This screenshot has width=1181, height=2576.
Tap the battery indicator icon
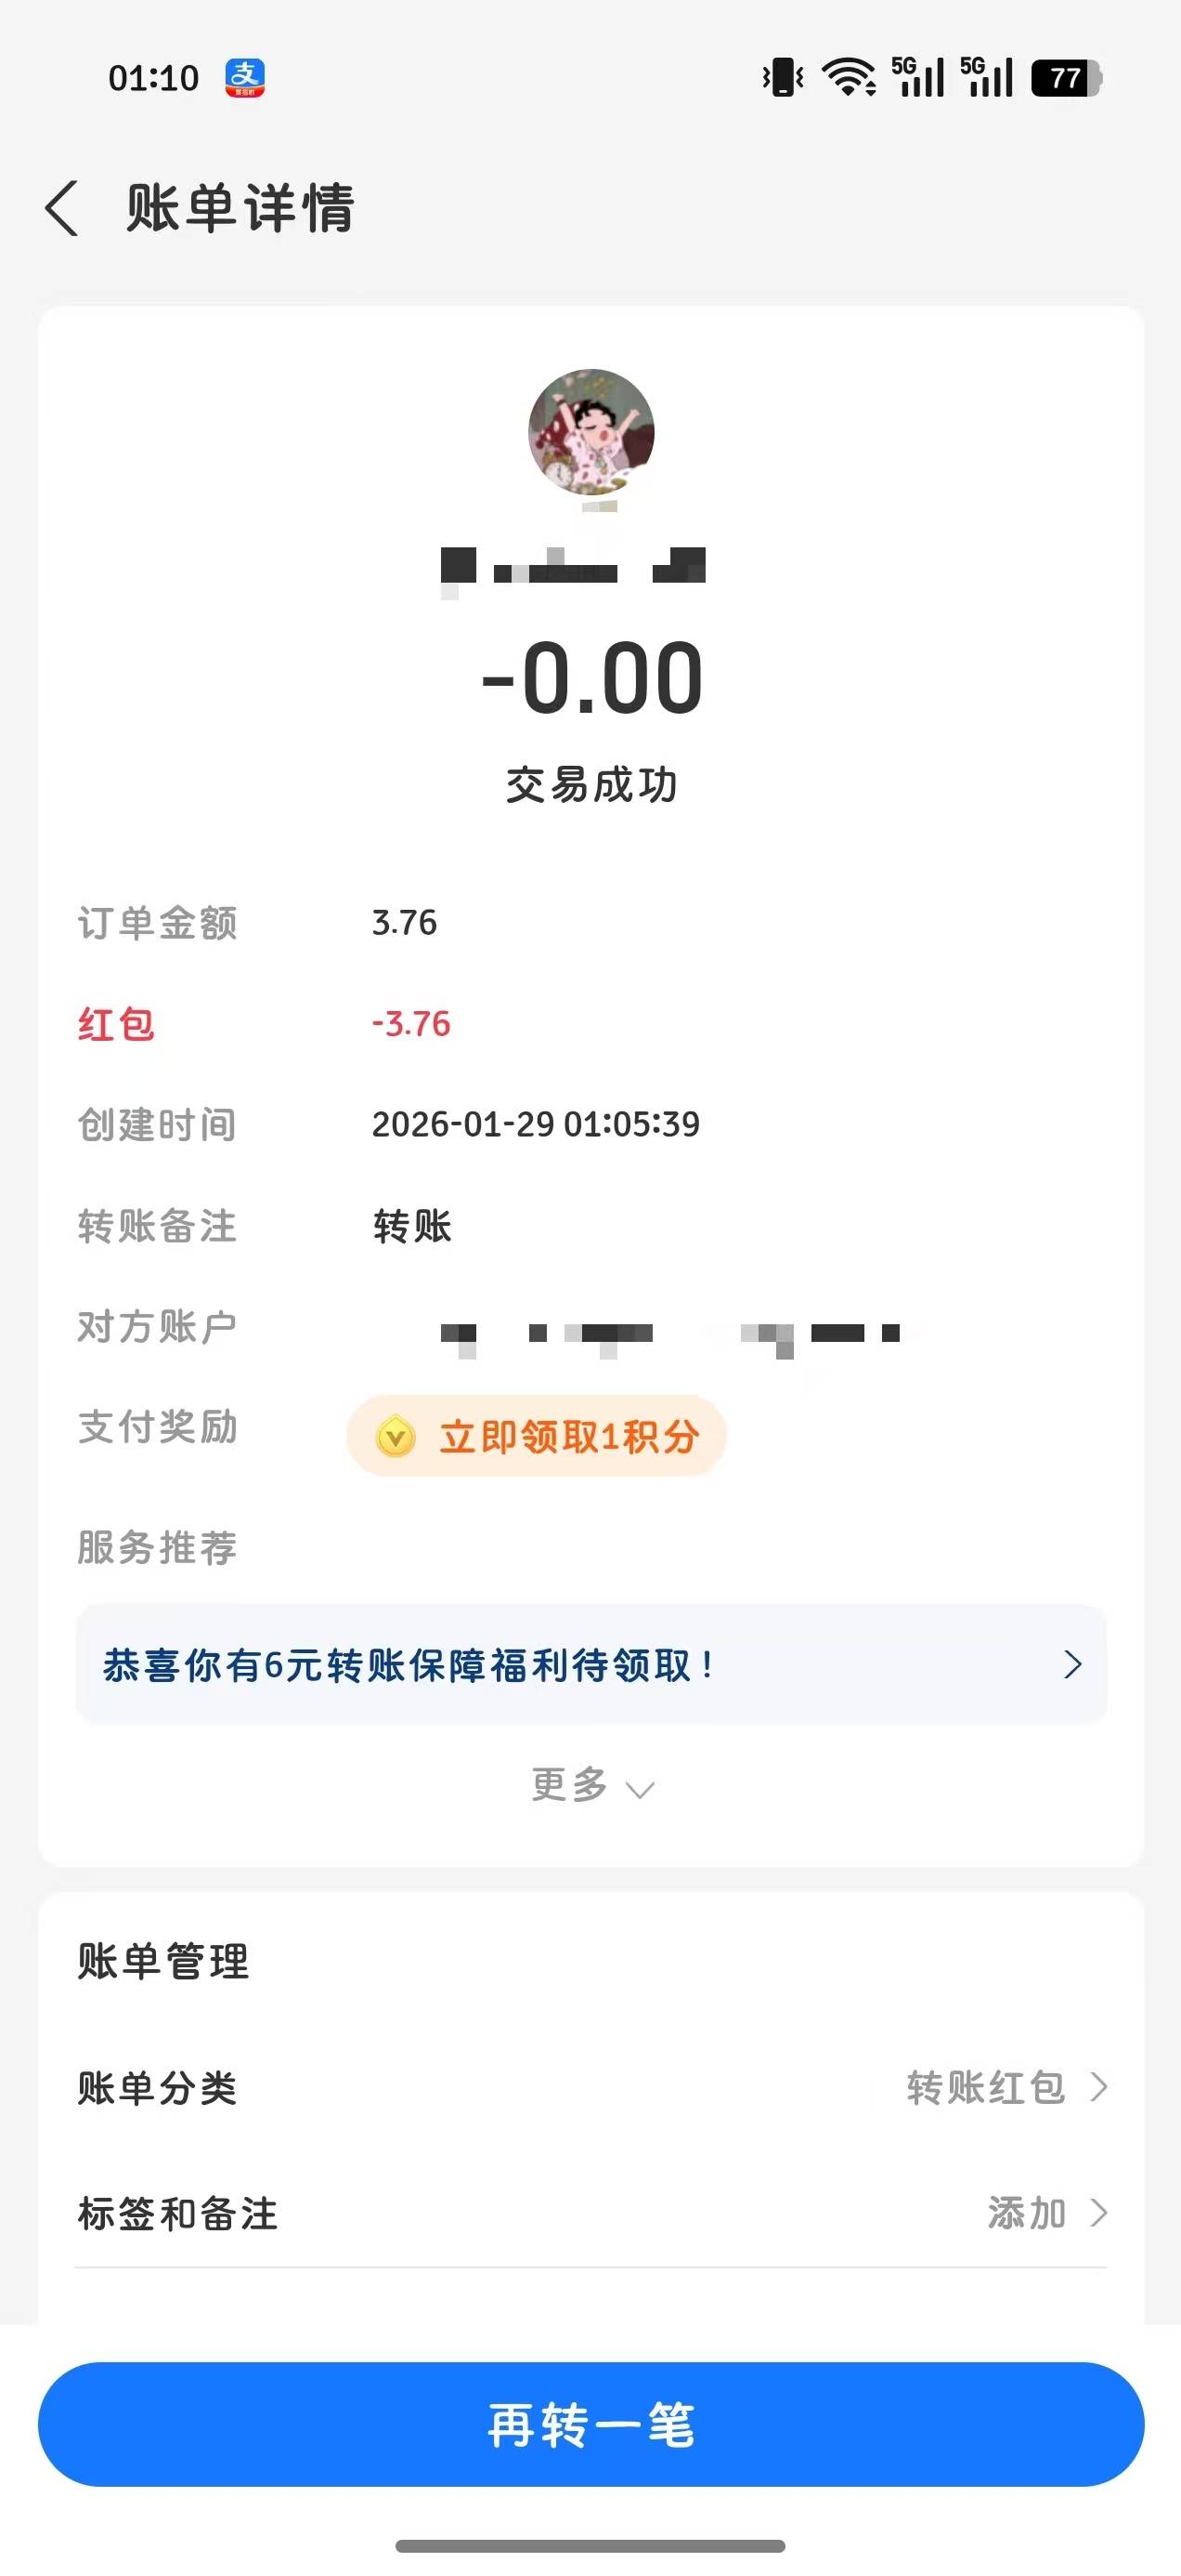click(x=1065, y=78)
